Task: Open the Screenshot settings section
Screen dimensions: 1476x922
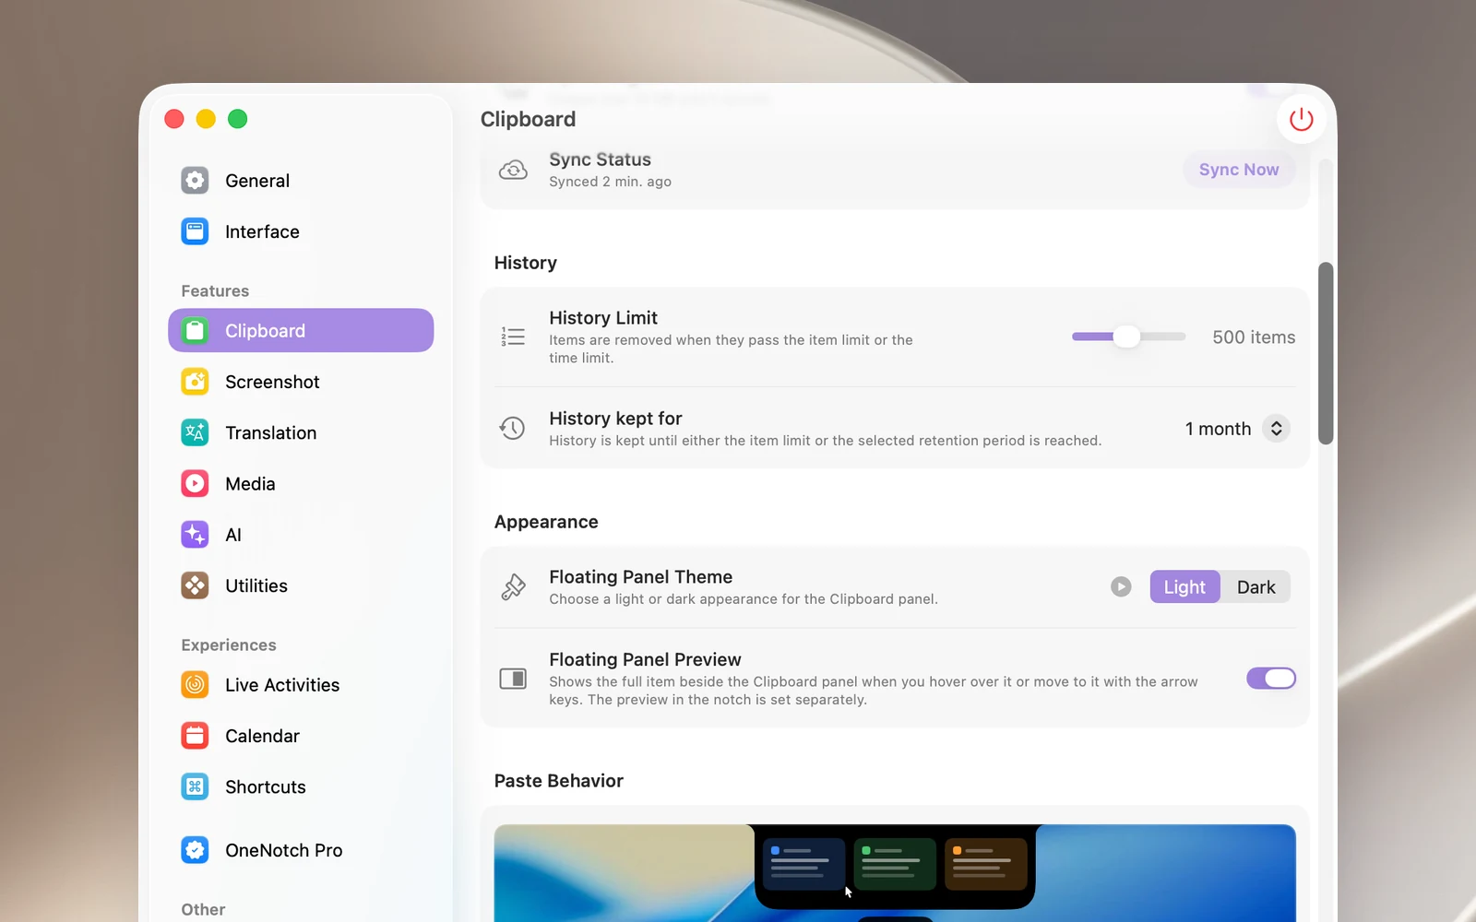Action: click(301, 382)
